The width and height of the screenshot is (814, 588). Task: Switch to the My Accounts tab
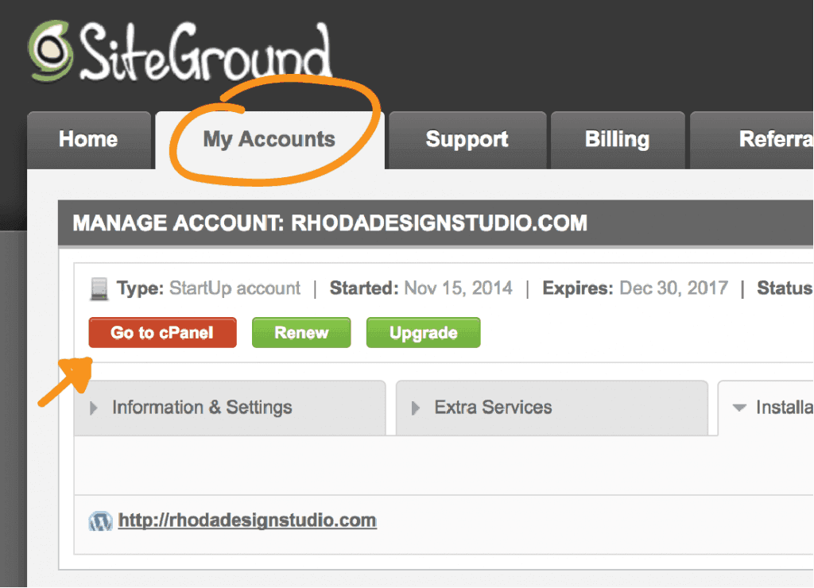click(269, 140)
